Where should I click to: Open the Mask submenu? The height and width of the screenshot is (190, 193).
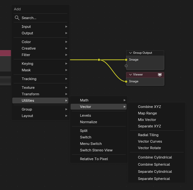click(40, 70)
